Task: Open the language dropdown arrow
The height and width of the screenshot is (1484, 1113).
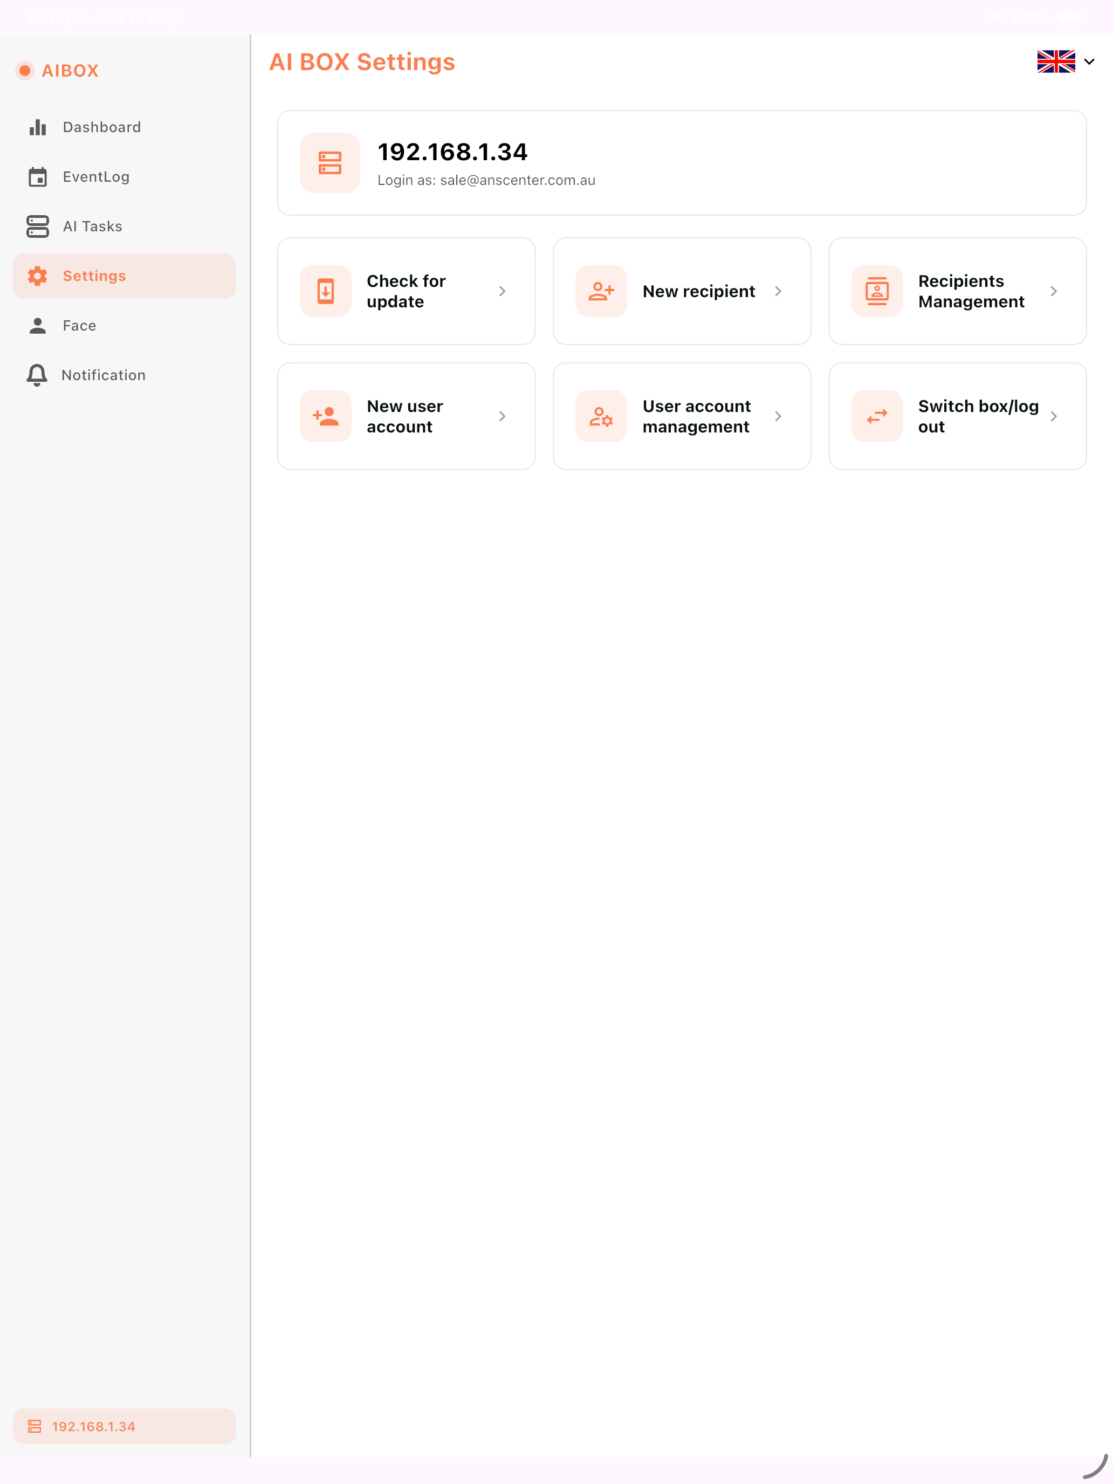Action: click(x=1089, y=61)
